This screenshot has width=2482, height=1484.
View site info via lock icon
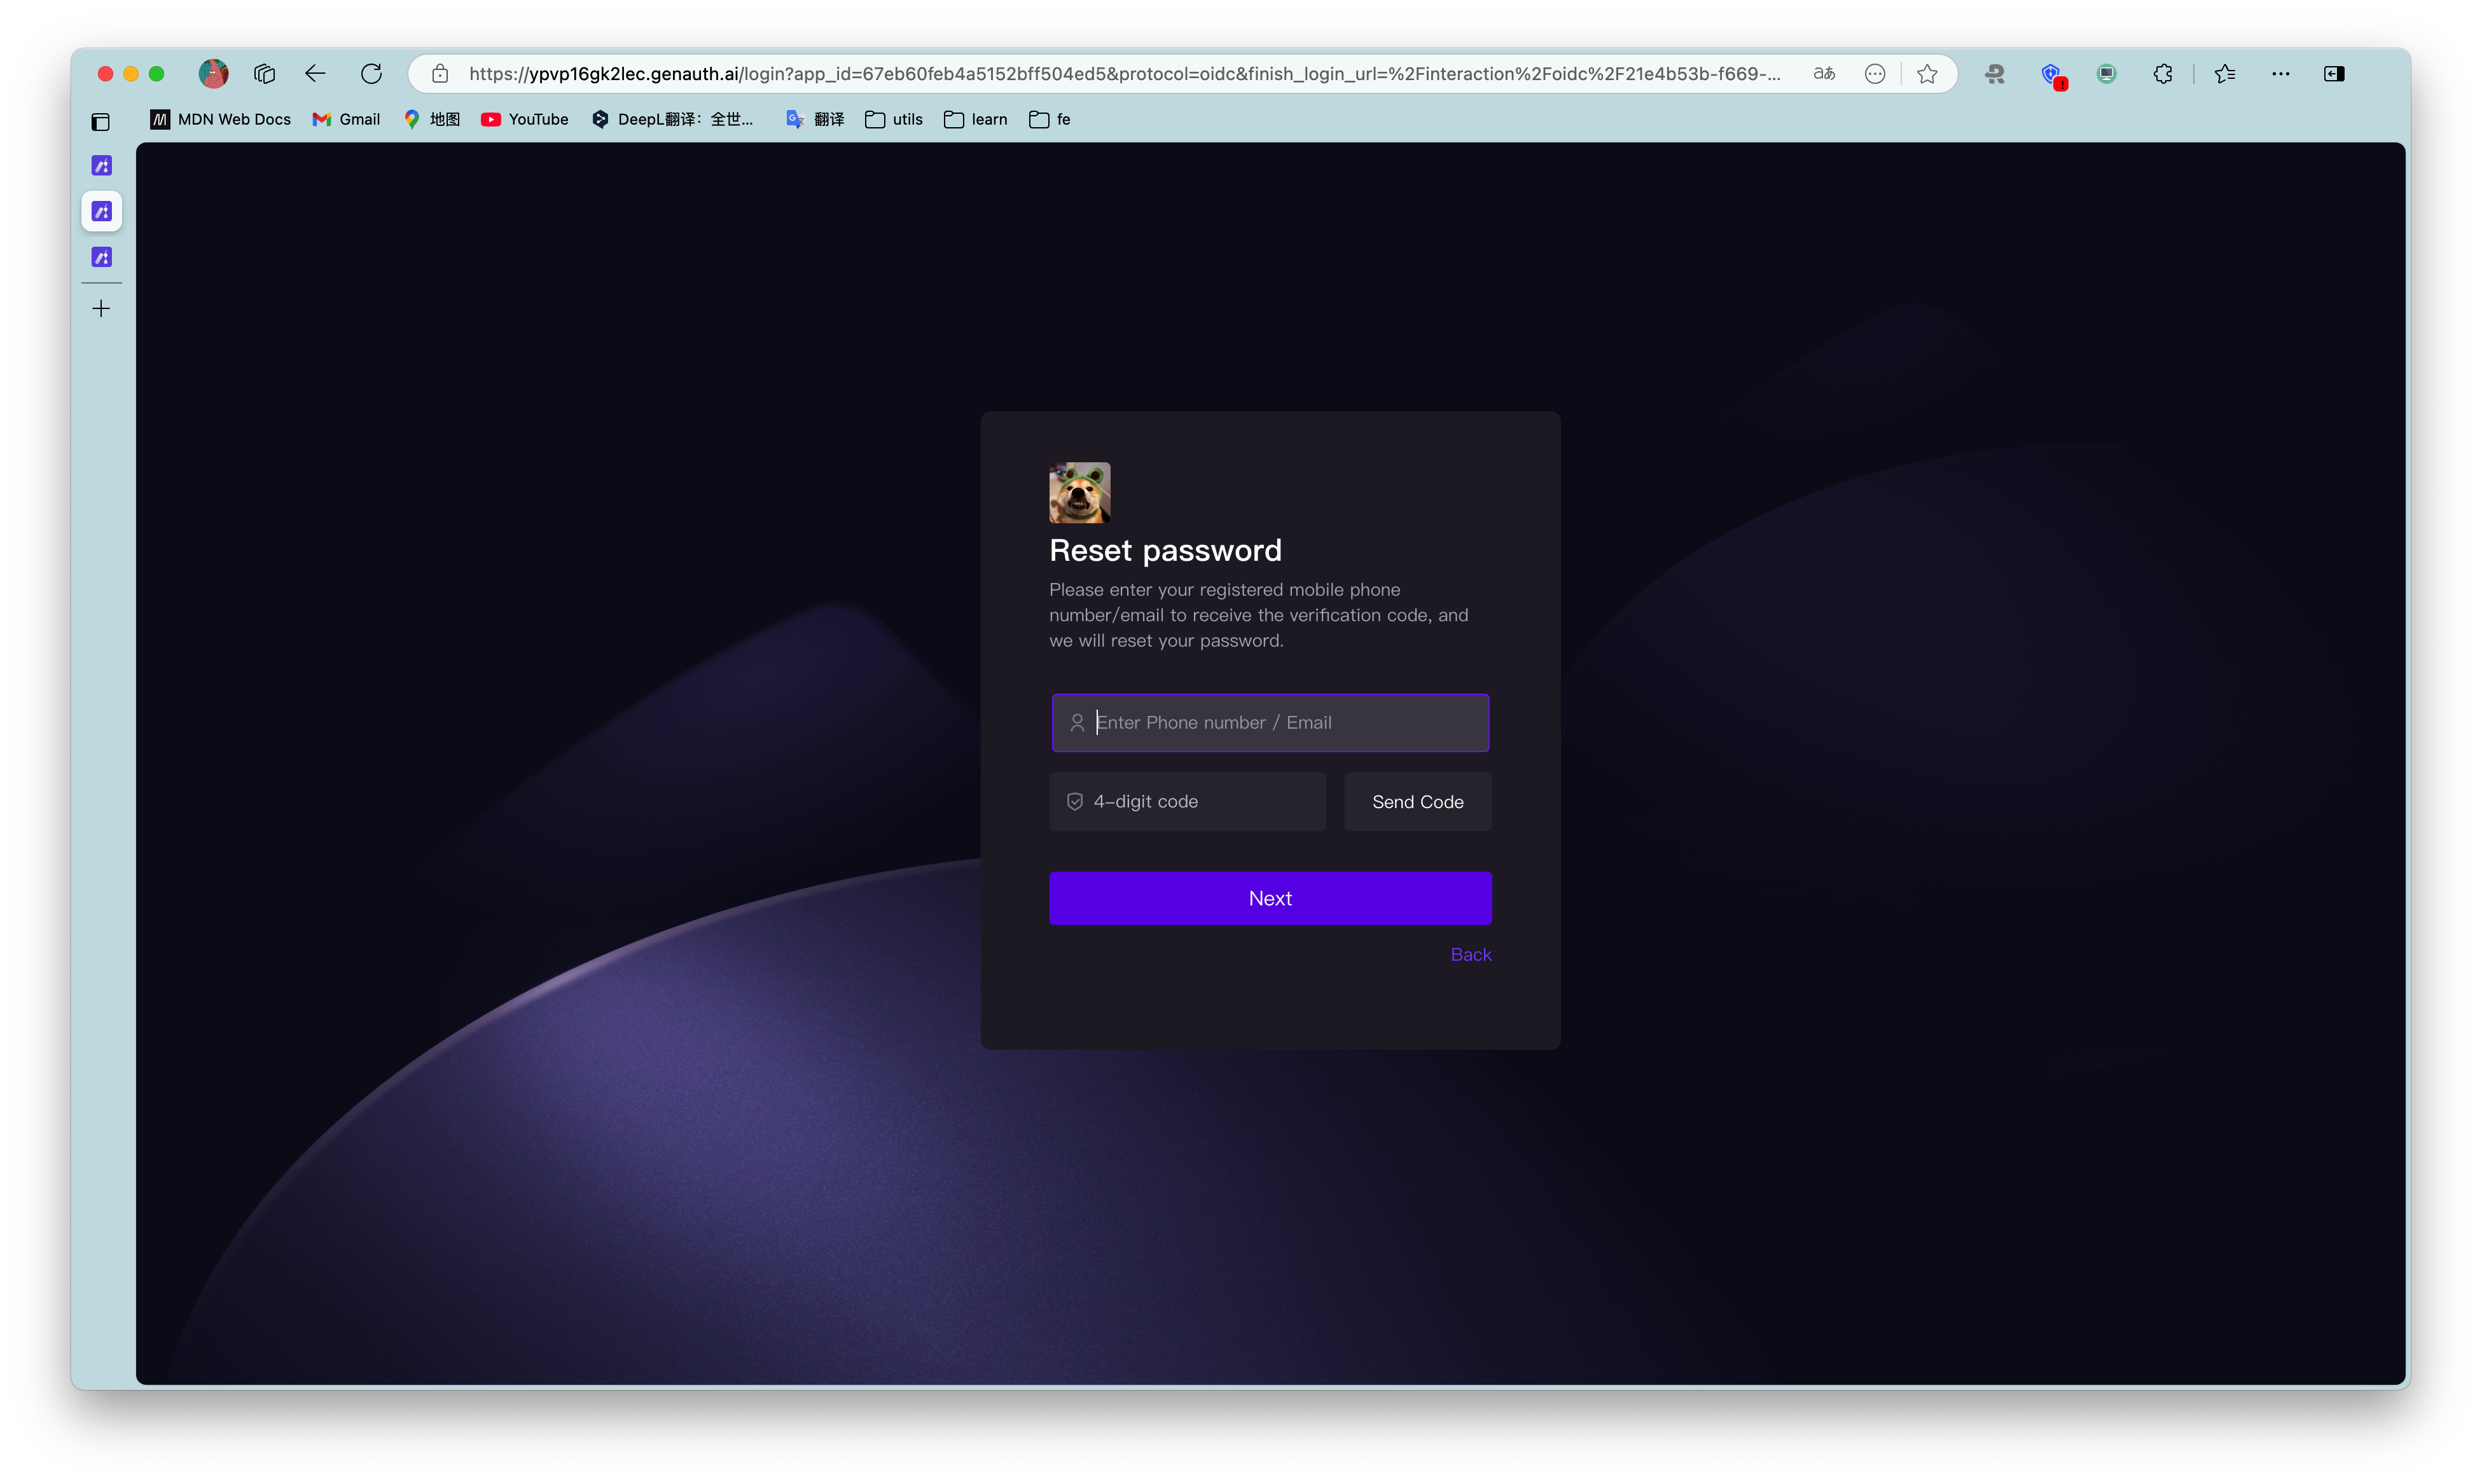(440, 73)
